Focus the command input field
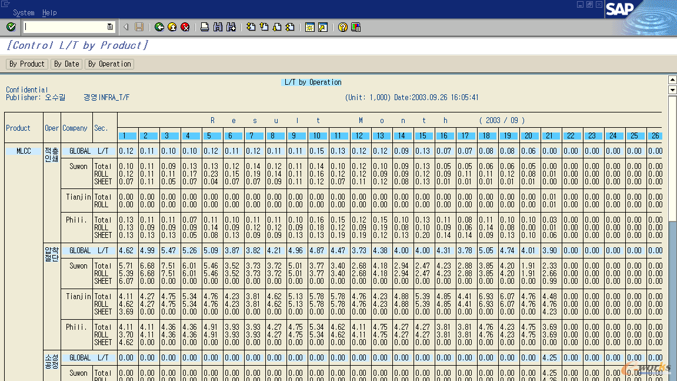The width and height of the screenshot is (677, 381). click(65, 27)
